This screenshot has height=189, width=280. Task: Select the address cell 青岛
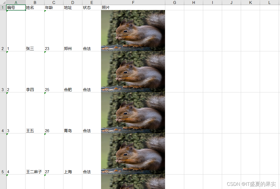pyautogui.click(x=73, y=113)
